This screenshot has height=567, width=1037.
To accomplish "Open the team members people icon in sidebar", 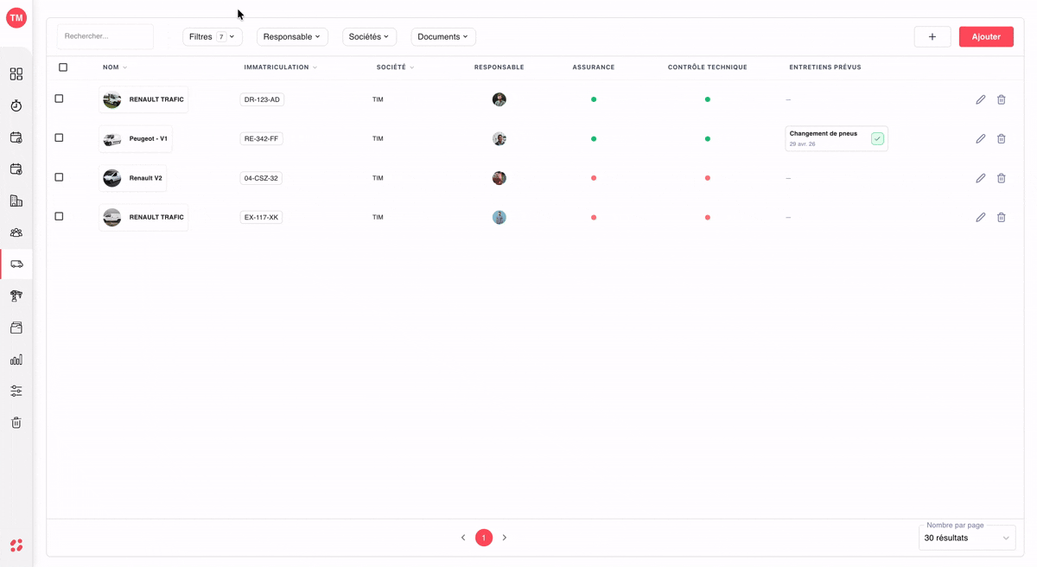I will (16, 233).
